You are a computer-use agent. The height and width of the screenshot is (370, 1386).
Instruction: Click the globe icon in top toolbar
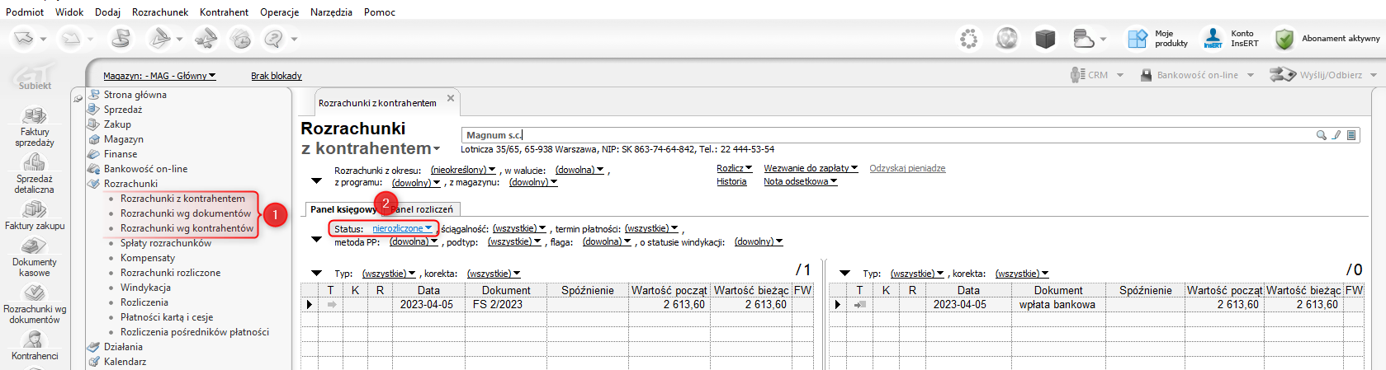[x=1006, y=39]
